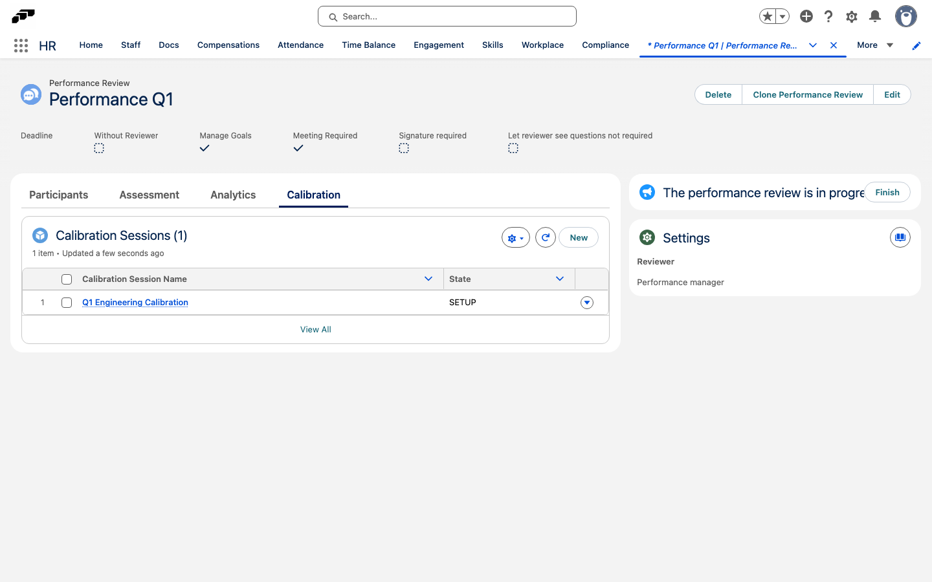Viewport: 932px width, 582px height.
Task: Toggle Let reviewer see questions not required
Action: point(513,149)
